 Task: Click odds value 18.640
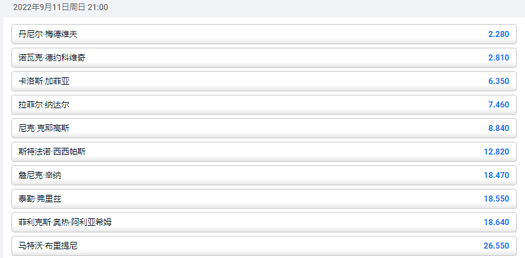(497, 222)
